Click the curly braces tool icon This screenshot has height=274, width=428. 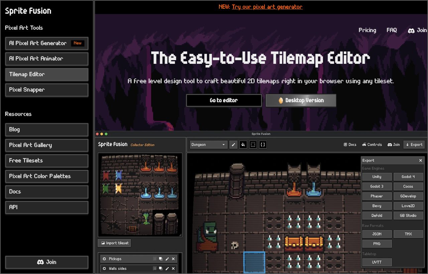[x=263, y=145]
